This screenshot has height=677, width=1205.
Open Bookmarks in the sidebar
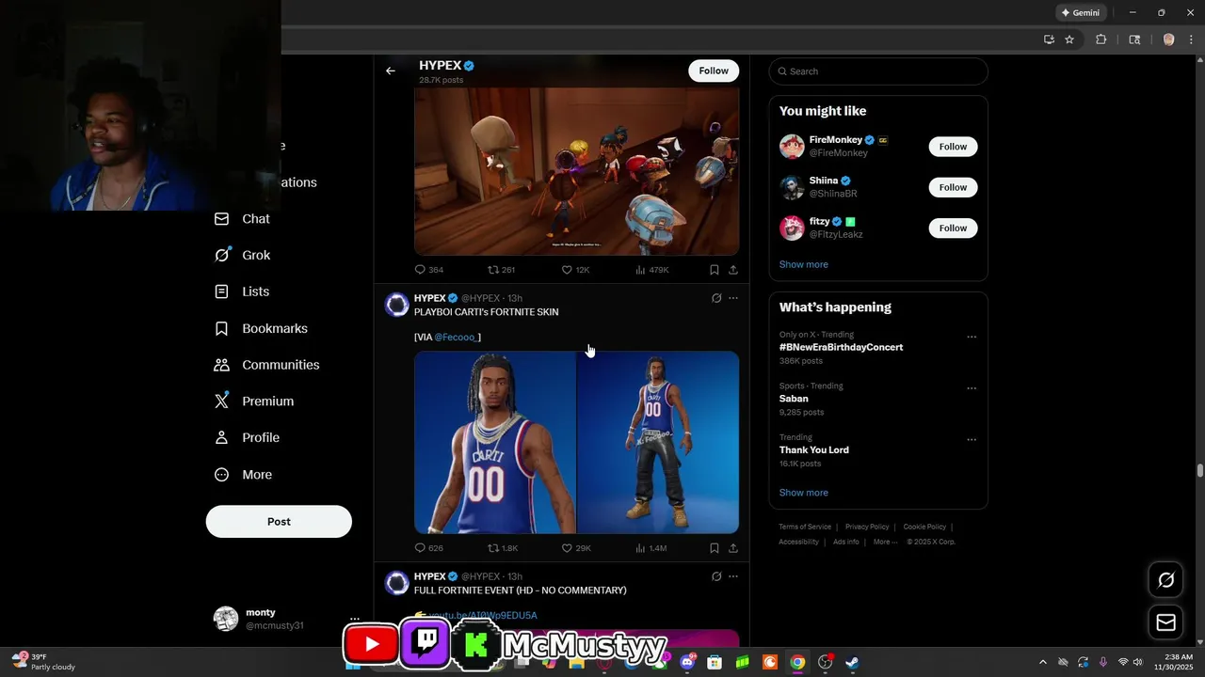click(262, 328)
